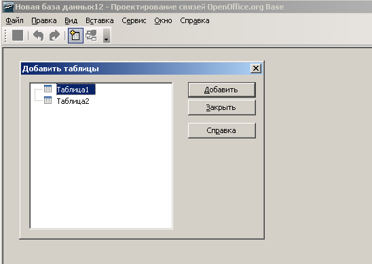Click the Закрыть button

click(222, 107)
